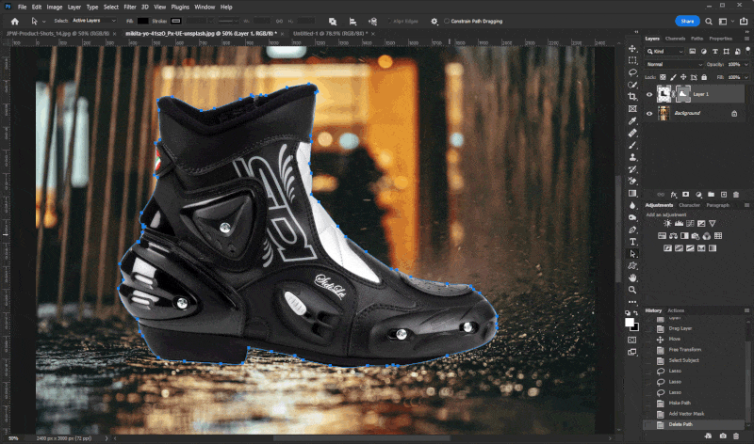Screen dimensions: 754x444
Task: Click the Share button
Action: pyautogui.click(x=687, y=21)
